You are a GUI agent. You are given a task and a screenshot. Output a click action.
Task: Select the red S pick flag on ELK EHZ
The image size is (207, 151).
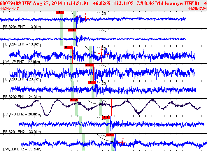pos(110,135)
